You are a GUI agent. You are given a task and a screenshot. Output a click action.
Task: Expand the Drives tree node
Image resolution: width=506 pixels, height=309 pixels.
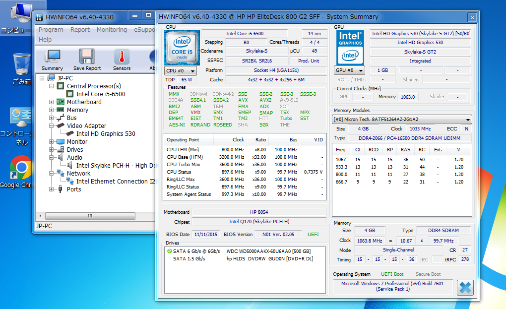tap(52, 150)
